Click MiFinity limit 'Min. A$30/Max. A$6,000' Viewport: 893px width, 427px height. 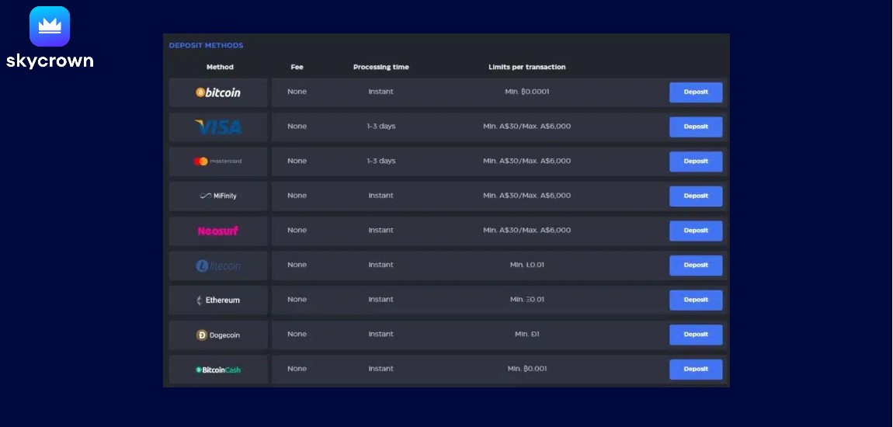point(526,196)
